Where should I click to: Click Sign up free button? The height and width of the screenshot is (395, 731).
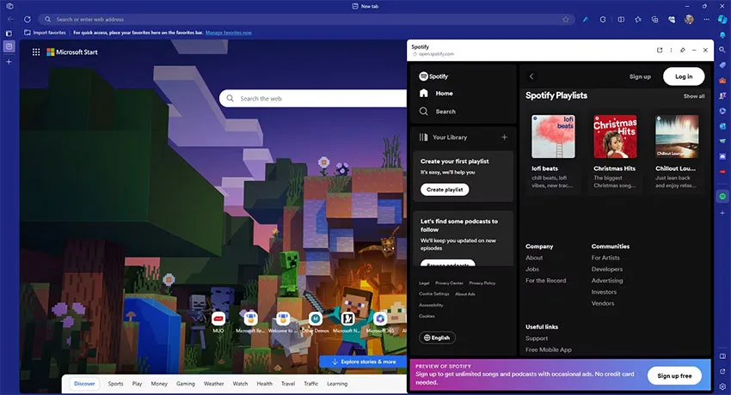tap(674, 375)
